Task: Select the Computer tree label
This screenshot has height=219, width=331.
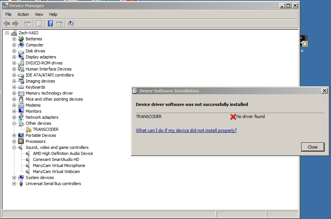Action: tap(35, 45)
